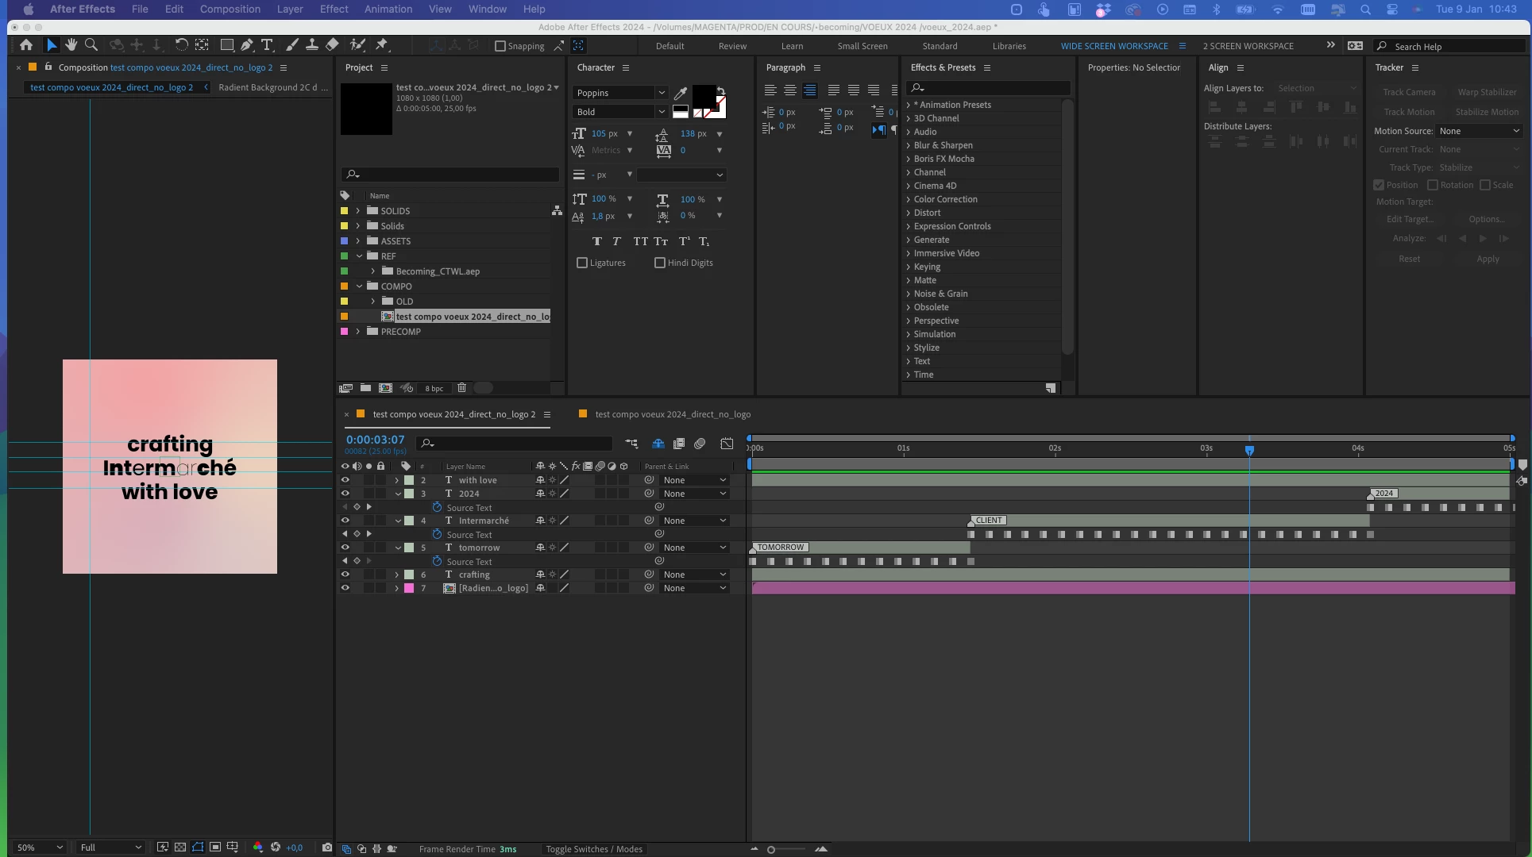Select the Zoom tool in toolbar
Image resolution: width=1532 pixels, height=857 pixels.
(91, 45)
